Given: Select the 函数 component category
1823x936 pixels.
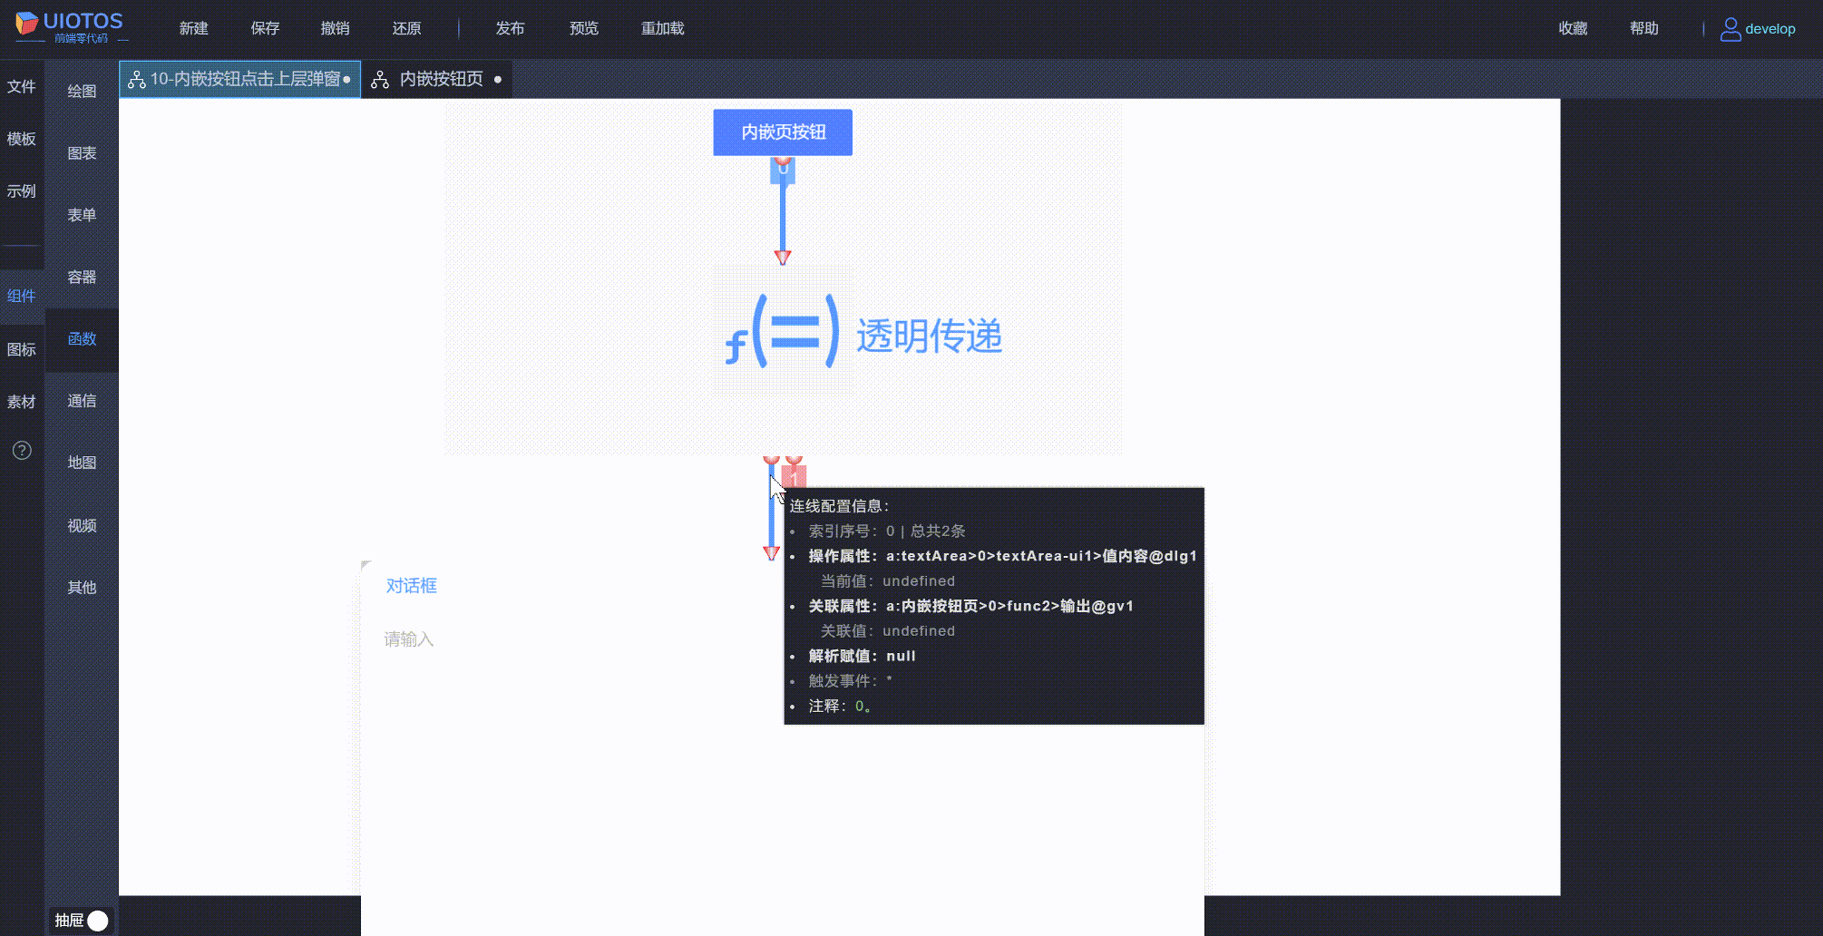Looking at the screenshot, I should pos(82,339).
